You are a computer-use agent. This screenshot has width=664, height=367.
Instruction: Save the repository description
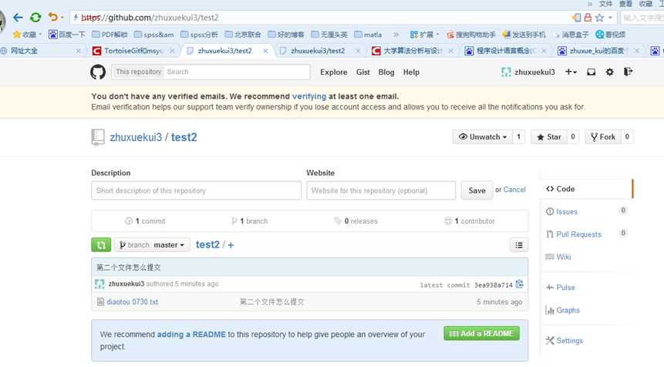click(477, 190)
